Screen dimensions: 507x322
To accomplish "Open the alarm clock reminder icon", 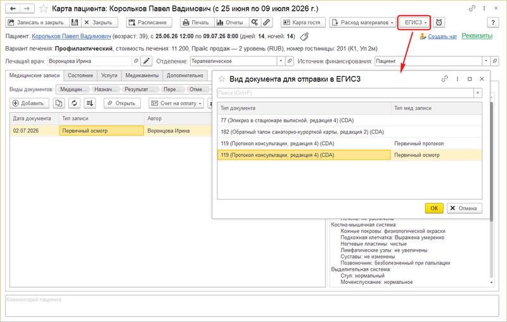I will [439, 22].
